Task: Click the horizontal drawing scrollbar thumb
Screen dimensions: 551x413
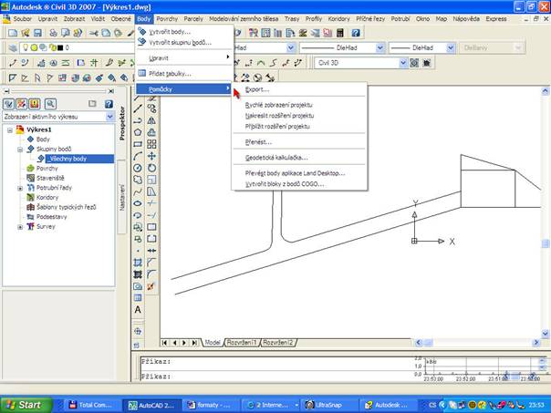Action: [x=428, y=343]
